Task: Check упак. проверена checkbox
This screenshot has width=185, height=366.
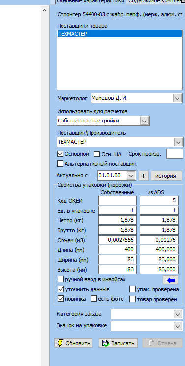Action: [133, 289]
